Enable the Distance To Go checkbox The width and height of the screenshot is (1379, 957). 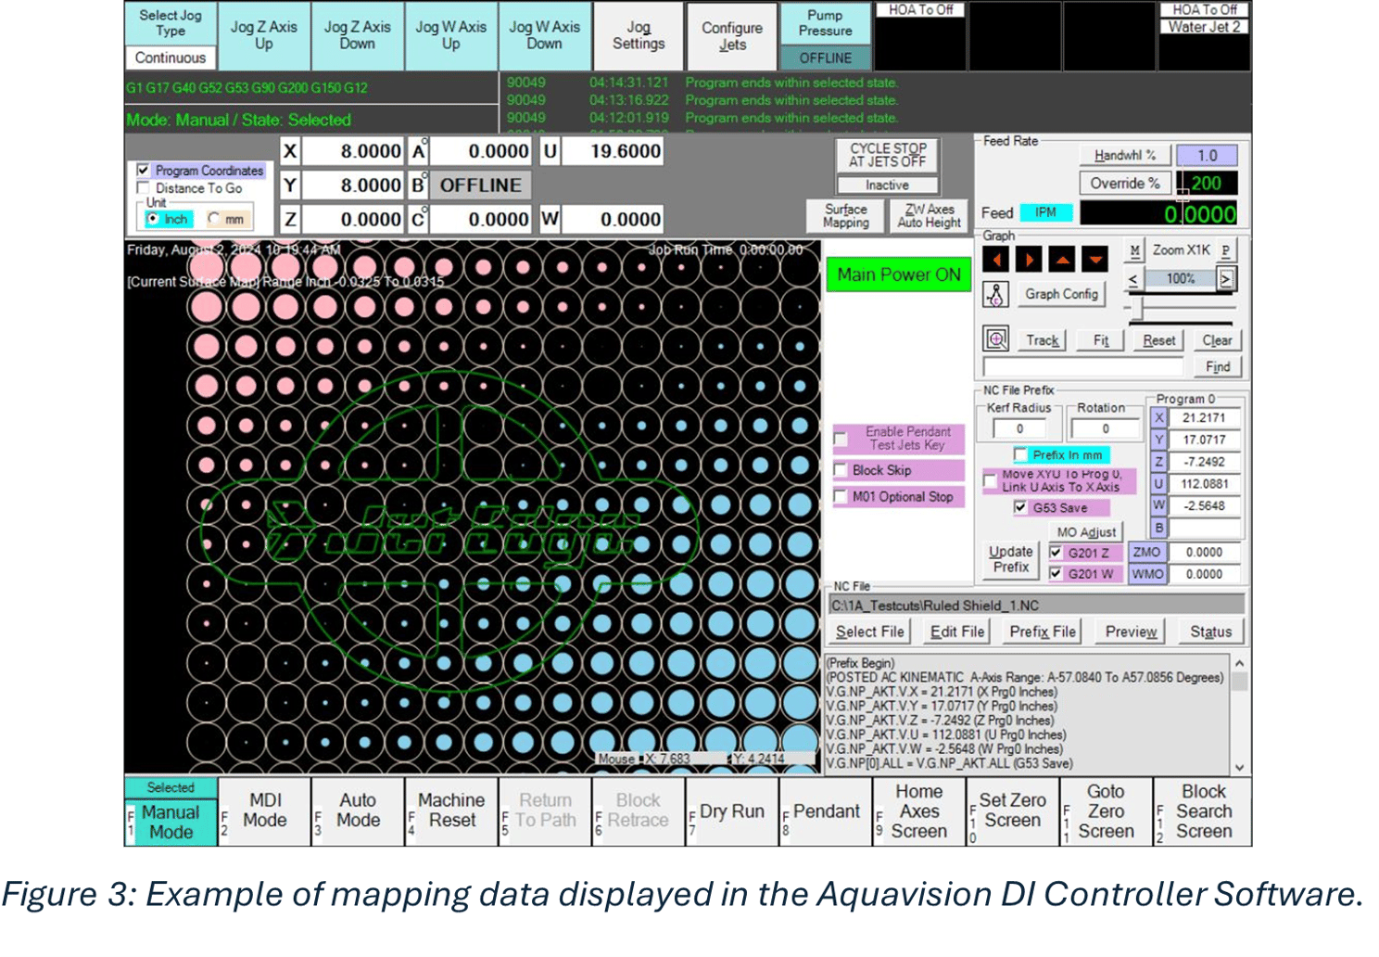[143, 188]
